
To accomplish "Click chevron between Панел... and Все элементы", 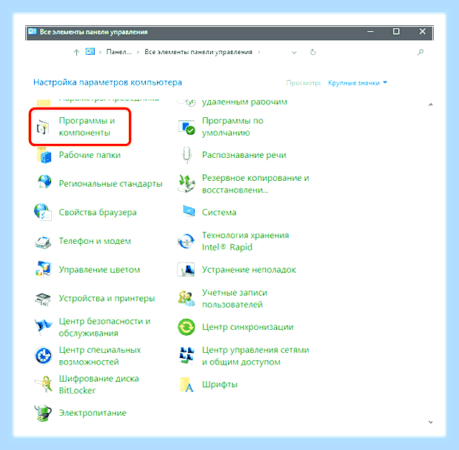I will tap(138, 52).
